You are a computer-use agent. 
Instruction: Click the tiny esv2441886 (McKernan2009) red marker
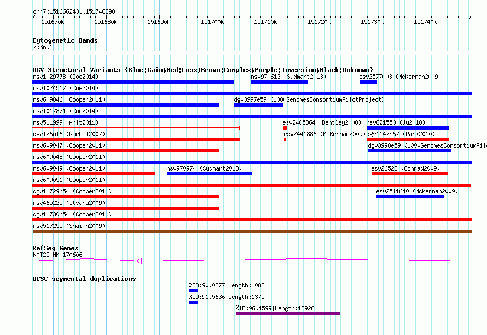point(285,139)
